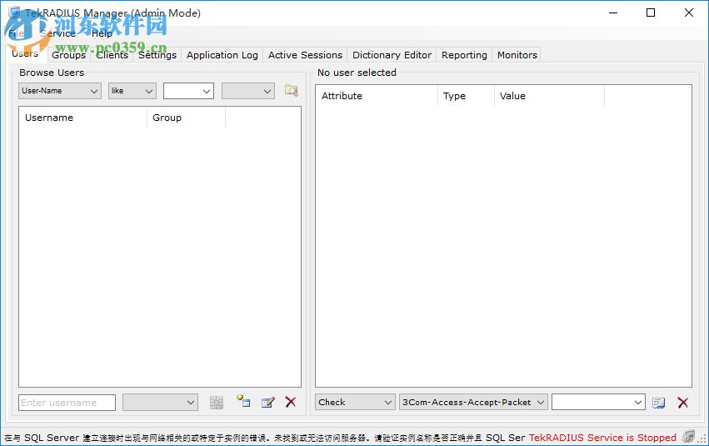Click the add/update attribute icon beside the value dropdown
This screenshot has width=709, height=446.
[x=659, y=403]
